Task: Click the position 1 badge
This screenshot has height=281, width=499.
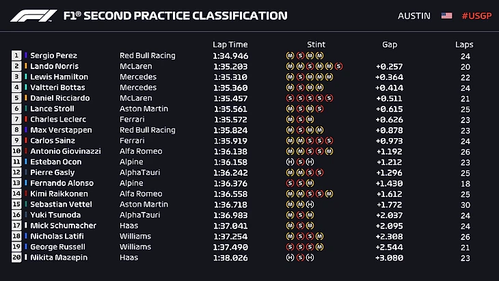Action: (16, 55)
